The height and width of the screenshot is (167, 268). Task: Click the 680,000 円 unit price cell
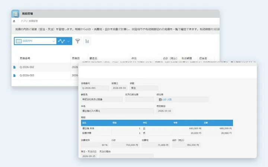point(187,128)
